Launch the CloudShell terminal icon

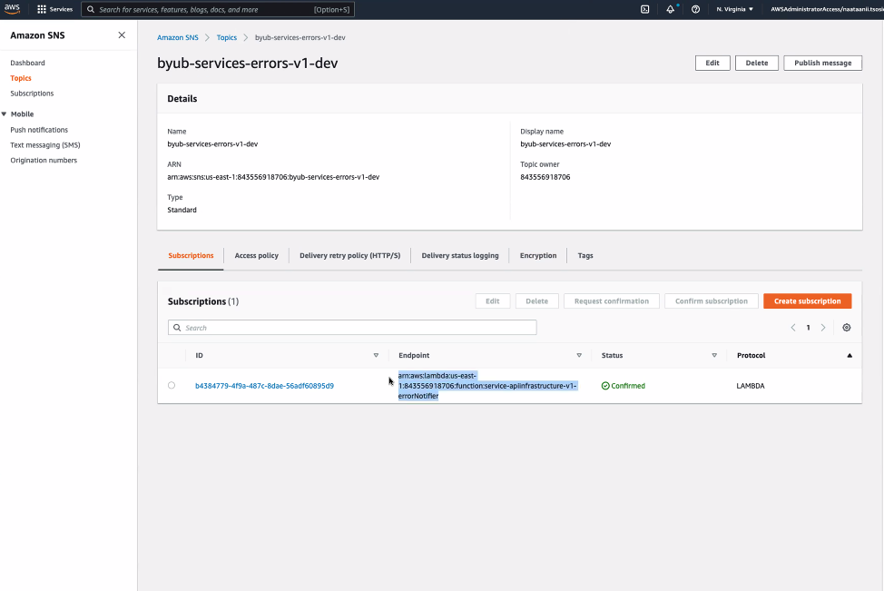tap(645, 9)
